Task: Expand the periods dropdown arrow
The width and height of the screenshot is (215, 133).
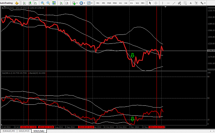Action: (x=84, y=3)
